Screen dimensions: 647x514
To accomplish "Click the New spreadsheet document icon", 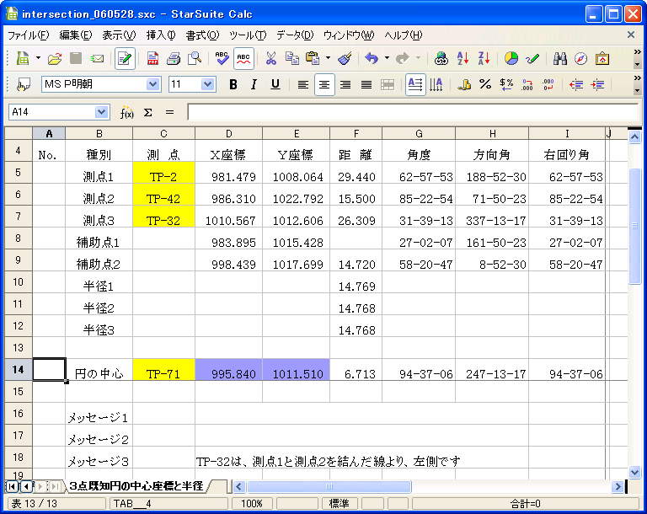I will pyautogui.click(x=23, y=59).
